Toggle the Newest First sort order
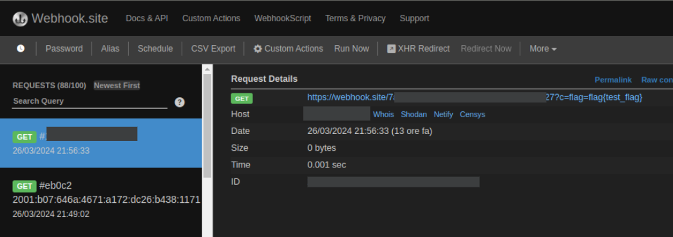Screen dimensions: 673x237 [x=117, y=86]
